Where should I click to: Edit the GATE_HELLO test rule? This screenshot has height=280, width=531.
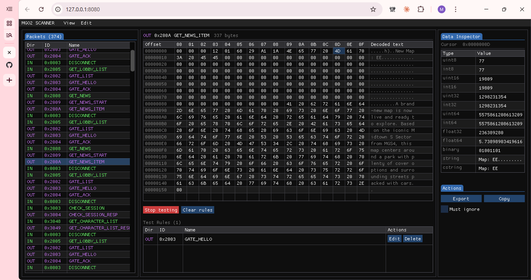point(394,239)
